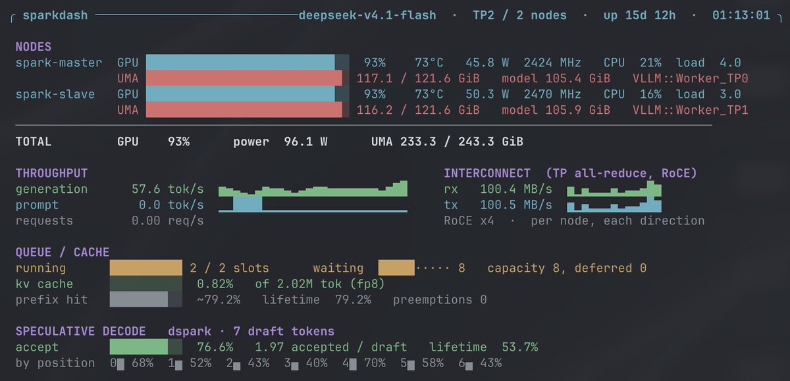The width and height of the screenshot is (790, 381).
Task: Click the '57.6 tok/s' generation rate
Action: click(168, 189)
